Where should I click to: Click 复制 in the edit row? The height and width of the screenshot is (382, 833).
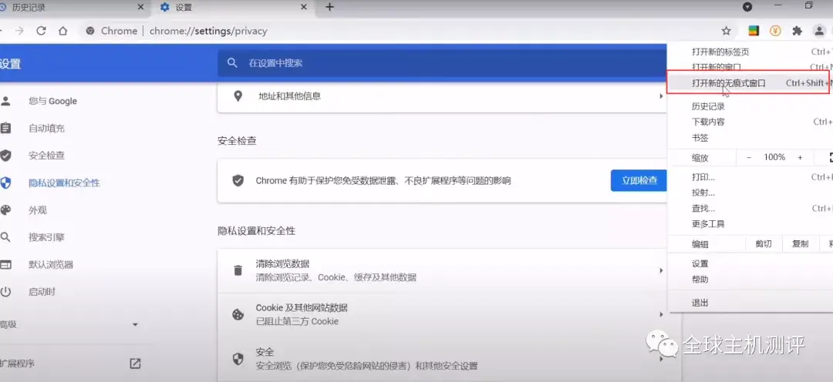click(x=800, y=244)
